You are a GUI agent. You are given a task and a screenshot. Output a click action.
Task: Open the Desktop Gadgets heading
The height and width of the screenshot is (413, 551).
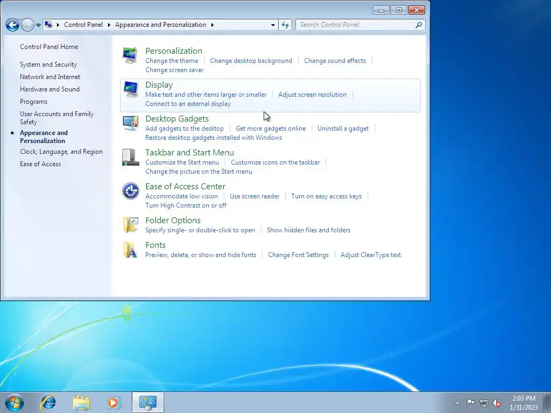coord(176,119)
